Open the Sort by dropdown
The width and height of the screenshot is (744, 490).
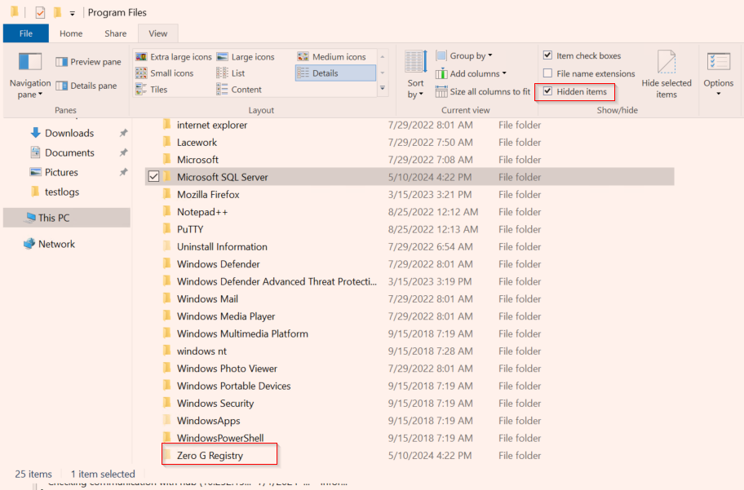tap(416, 76)
